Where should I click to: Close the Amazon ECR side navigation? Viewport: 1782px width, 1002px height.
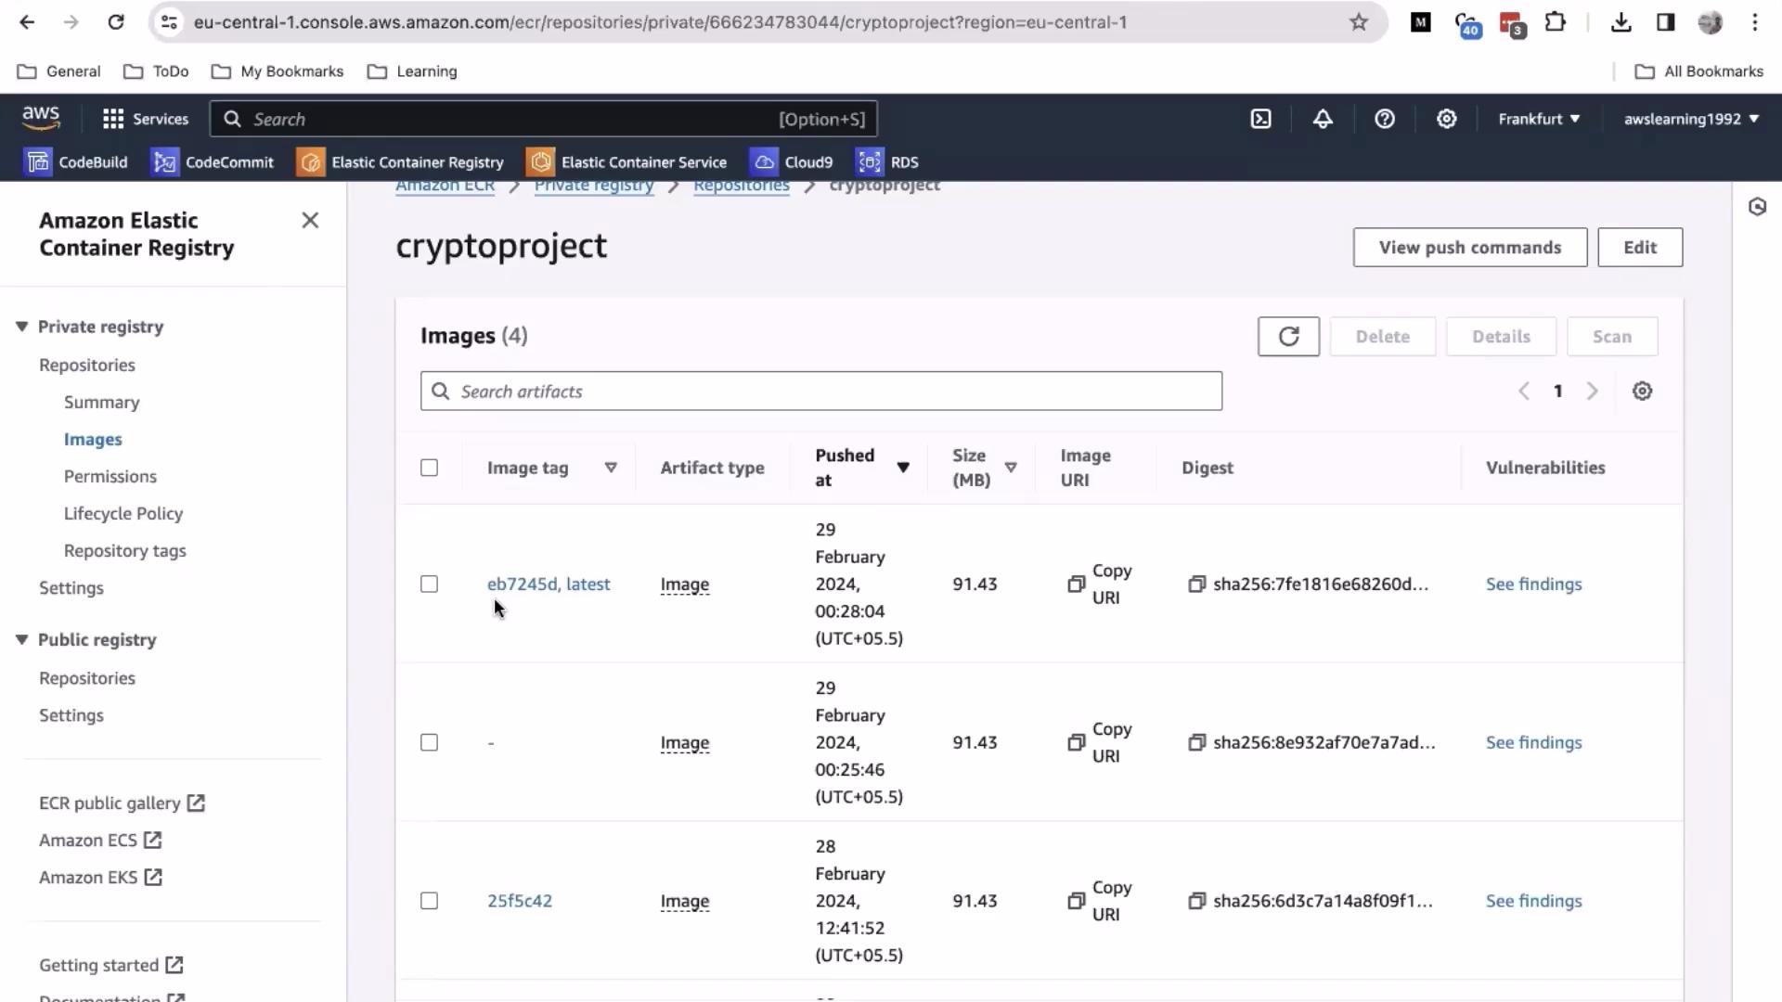click(x=310, y=220)
